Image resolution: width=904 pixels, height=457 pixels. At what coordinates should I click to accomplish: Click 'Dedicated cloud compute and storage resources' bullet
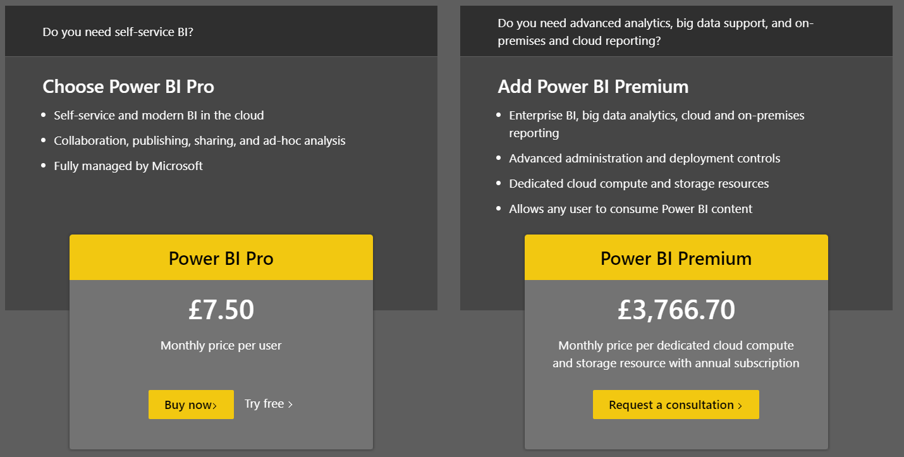pyautogui.click(x=639, y=183)
